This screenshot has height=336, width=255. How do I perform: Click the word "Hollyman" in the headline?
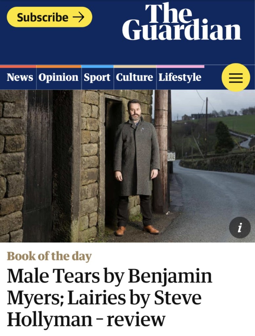50,320
